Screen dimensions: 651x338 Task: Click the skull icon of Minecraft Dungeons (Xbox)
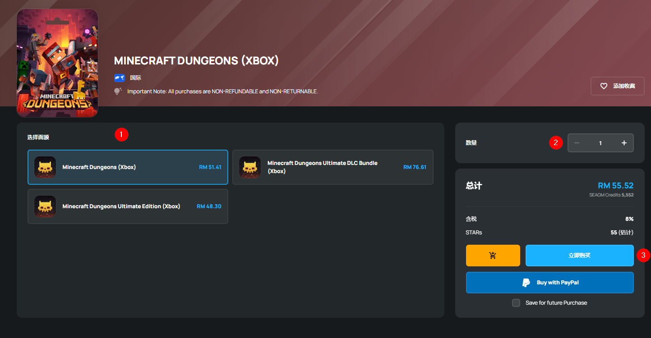pos(45,167)
